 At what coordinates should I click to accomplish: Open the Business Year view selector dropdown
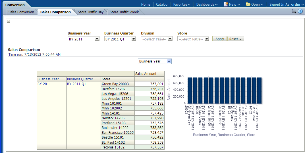[169, 61]
